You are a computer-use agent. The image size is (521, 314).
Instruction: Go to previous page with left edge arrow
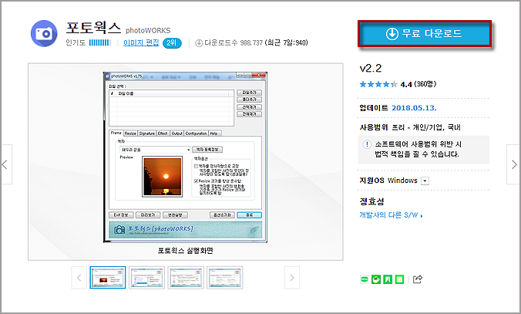(5, 164)
